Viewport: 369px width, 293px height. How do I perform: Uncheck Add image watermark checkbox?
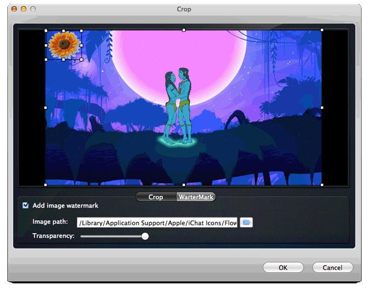tap(26, 205)
